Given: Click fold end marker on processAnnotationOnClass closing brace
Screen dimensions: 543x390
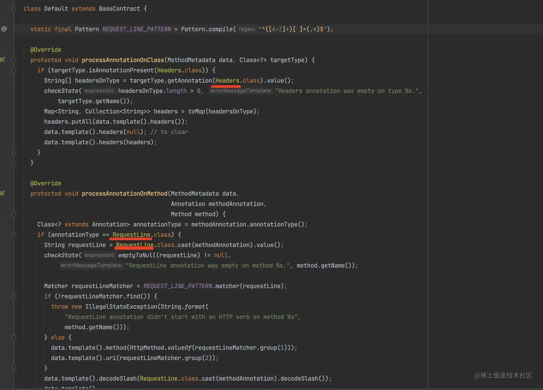Looking at the screenshot, I should (x=14, y=163).
